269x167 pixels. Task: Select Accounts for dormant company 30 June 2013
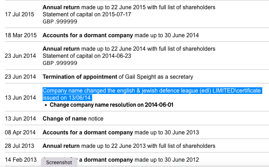[121, 133]
